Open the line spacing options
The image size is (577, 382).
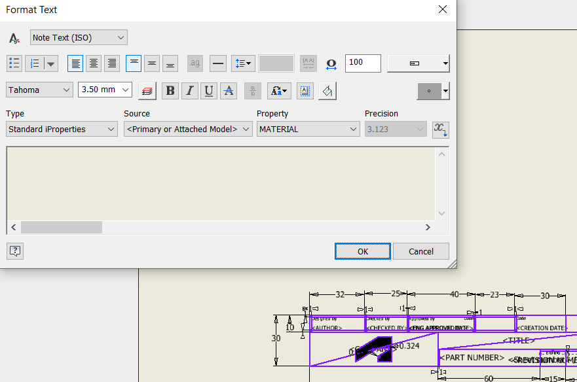pyautogui.click(x=243, y=63)
